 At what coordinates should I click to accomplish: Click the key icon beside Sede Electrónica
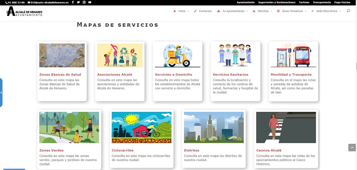312,11
